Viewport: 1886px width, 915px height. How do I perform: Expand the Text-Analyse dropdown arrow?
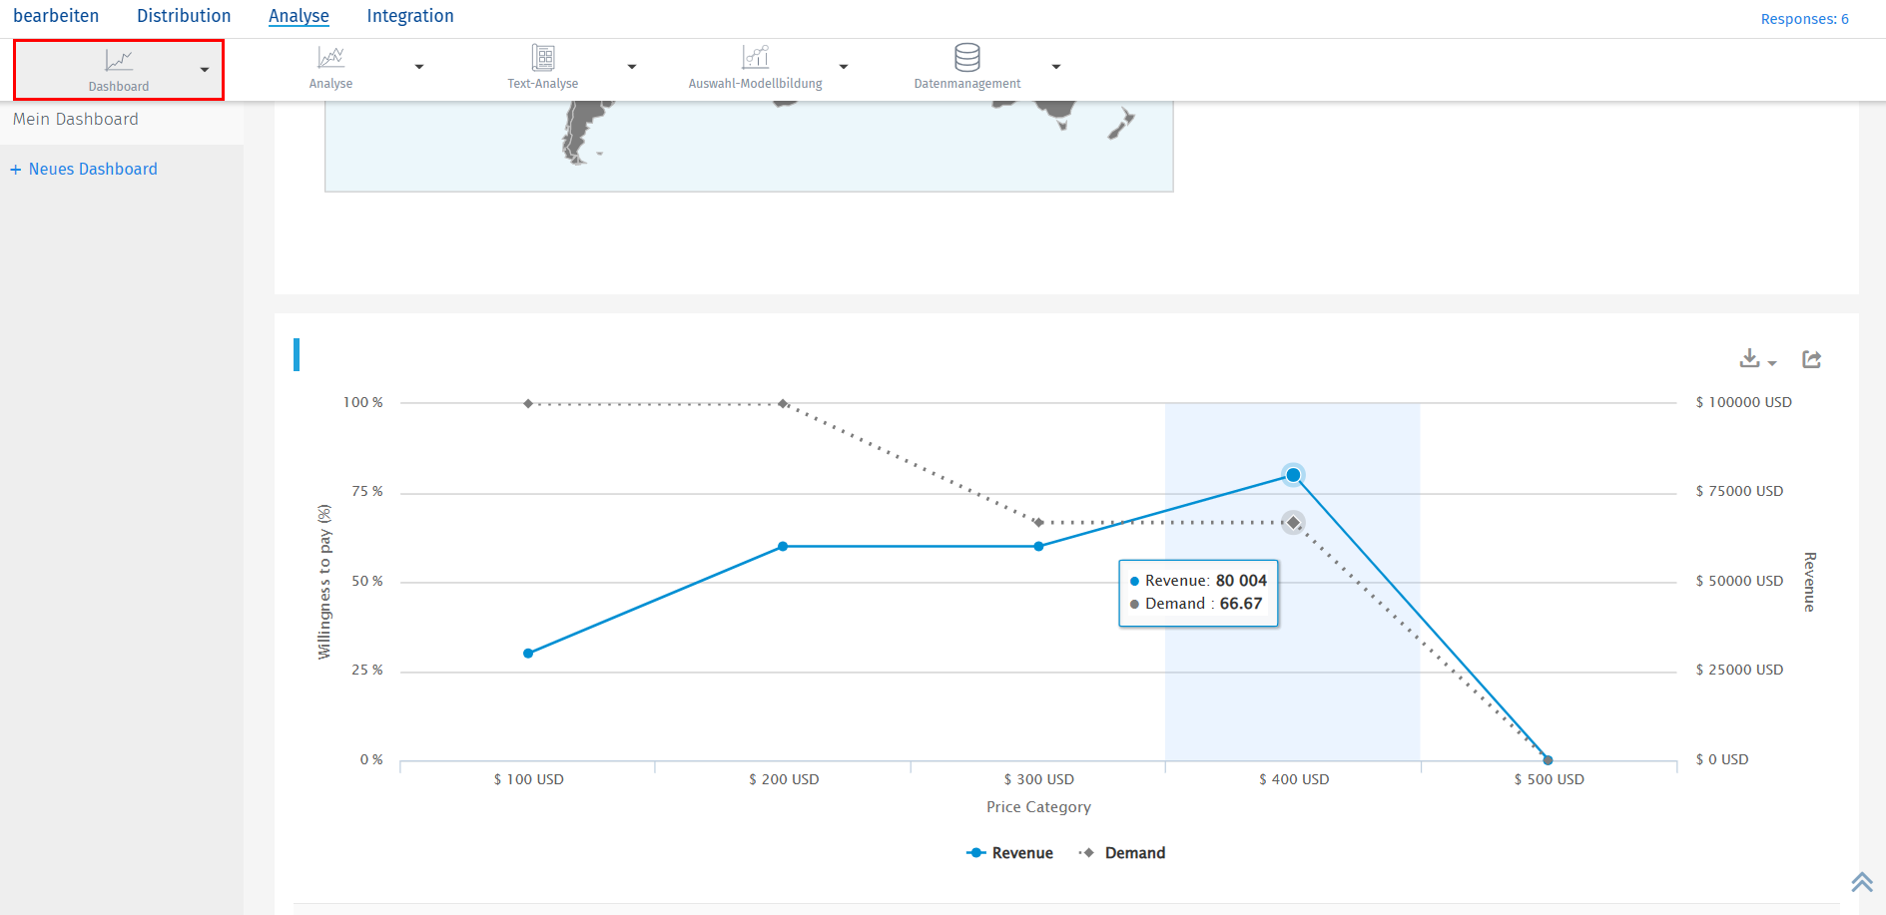coord(632,67)
